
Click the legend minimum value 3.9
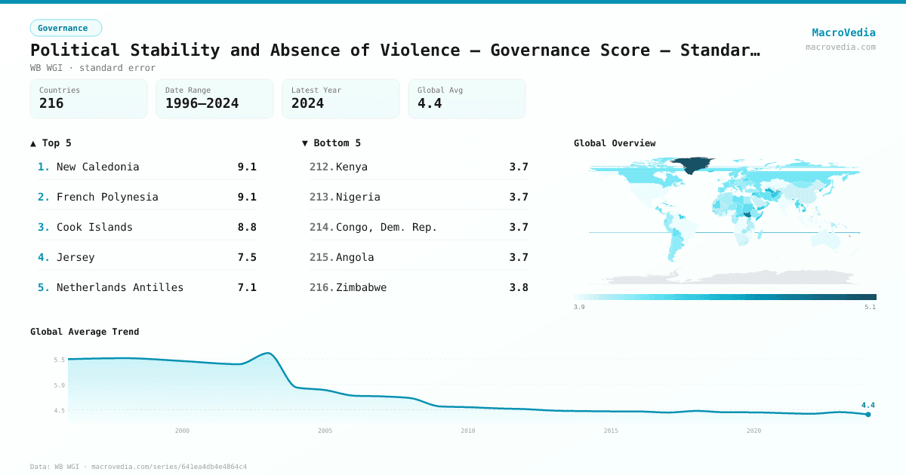[579, 307]
